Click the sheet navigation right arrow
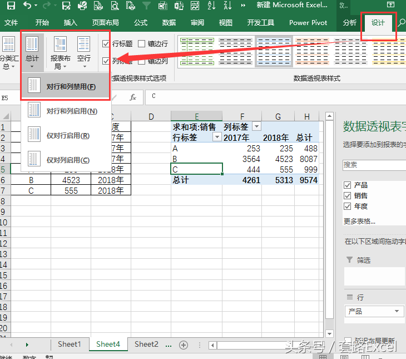 click(x=27, y=345)
